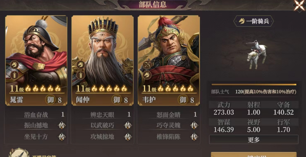Screen dimensions: 306x157
Task: Click the 御 badge beside 韦护's name
Action: pos(183,99)
